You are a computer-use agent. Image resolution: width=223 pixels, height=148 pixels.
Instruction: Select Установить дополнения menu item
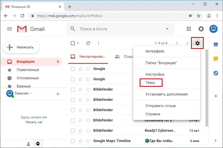(167, 94)
